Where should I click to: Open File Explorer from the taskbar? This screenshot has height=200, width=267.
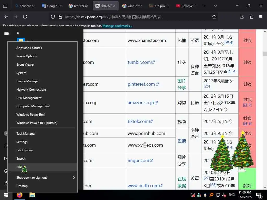[x=32, y=195]
